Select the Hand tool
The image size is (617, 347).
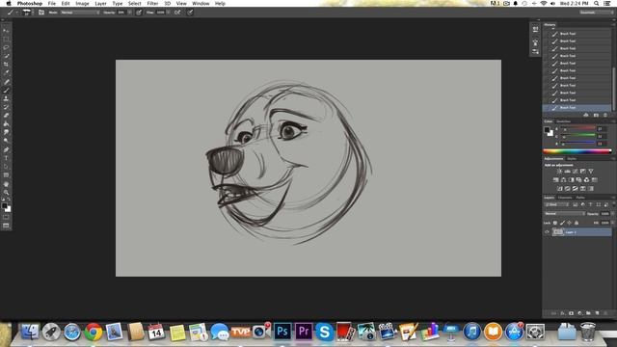[7, 184]
